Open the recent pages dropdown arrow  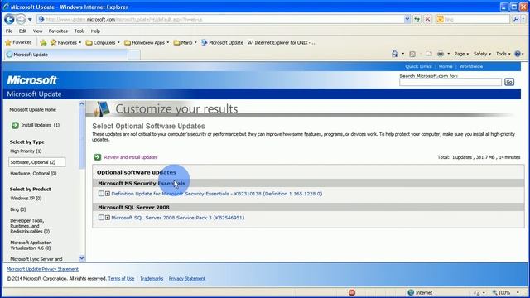coord(30,19)
